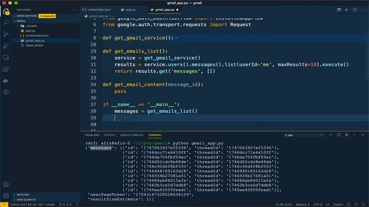This screenshot has height=207, width=369.
Task: Click LF end of line setting
Action: click(327, 205)
